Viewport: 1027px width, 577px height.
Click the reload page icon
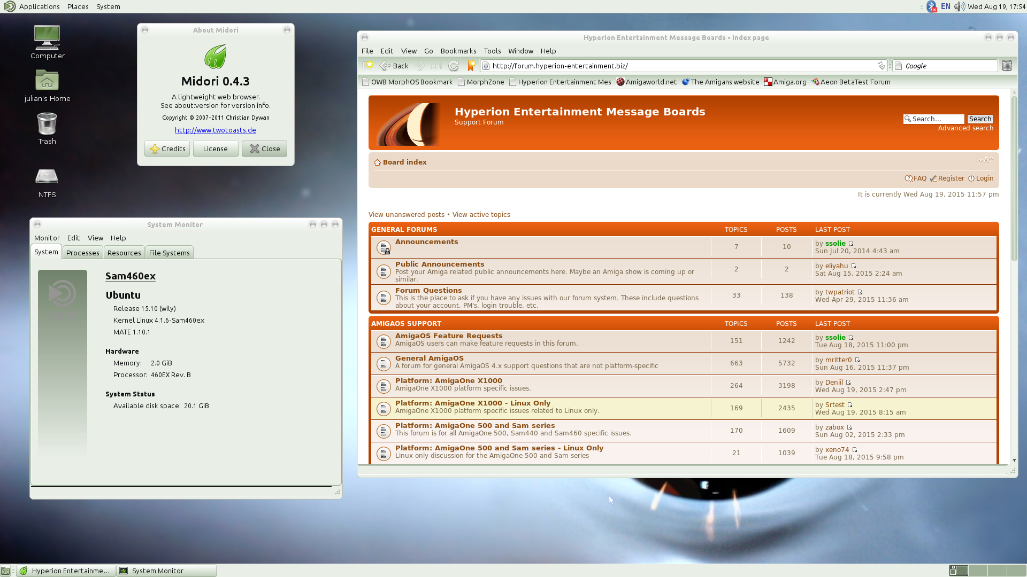[x=454, y=66]
